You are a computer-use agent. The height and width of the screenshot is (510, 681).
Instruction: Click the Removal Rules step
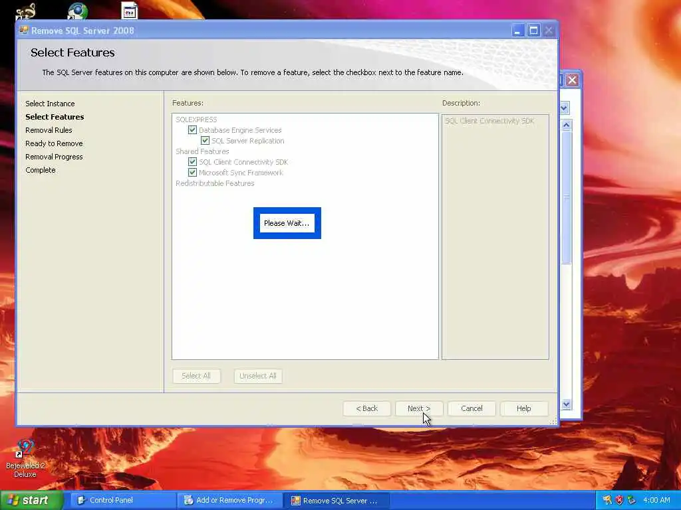[49, 130]
